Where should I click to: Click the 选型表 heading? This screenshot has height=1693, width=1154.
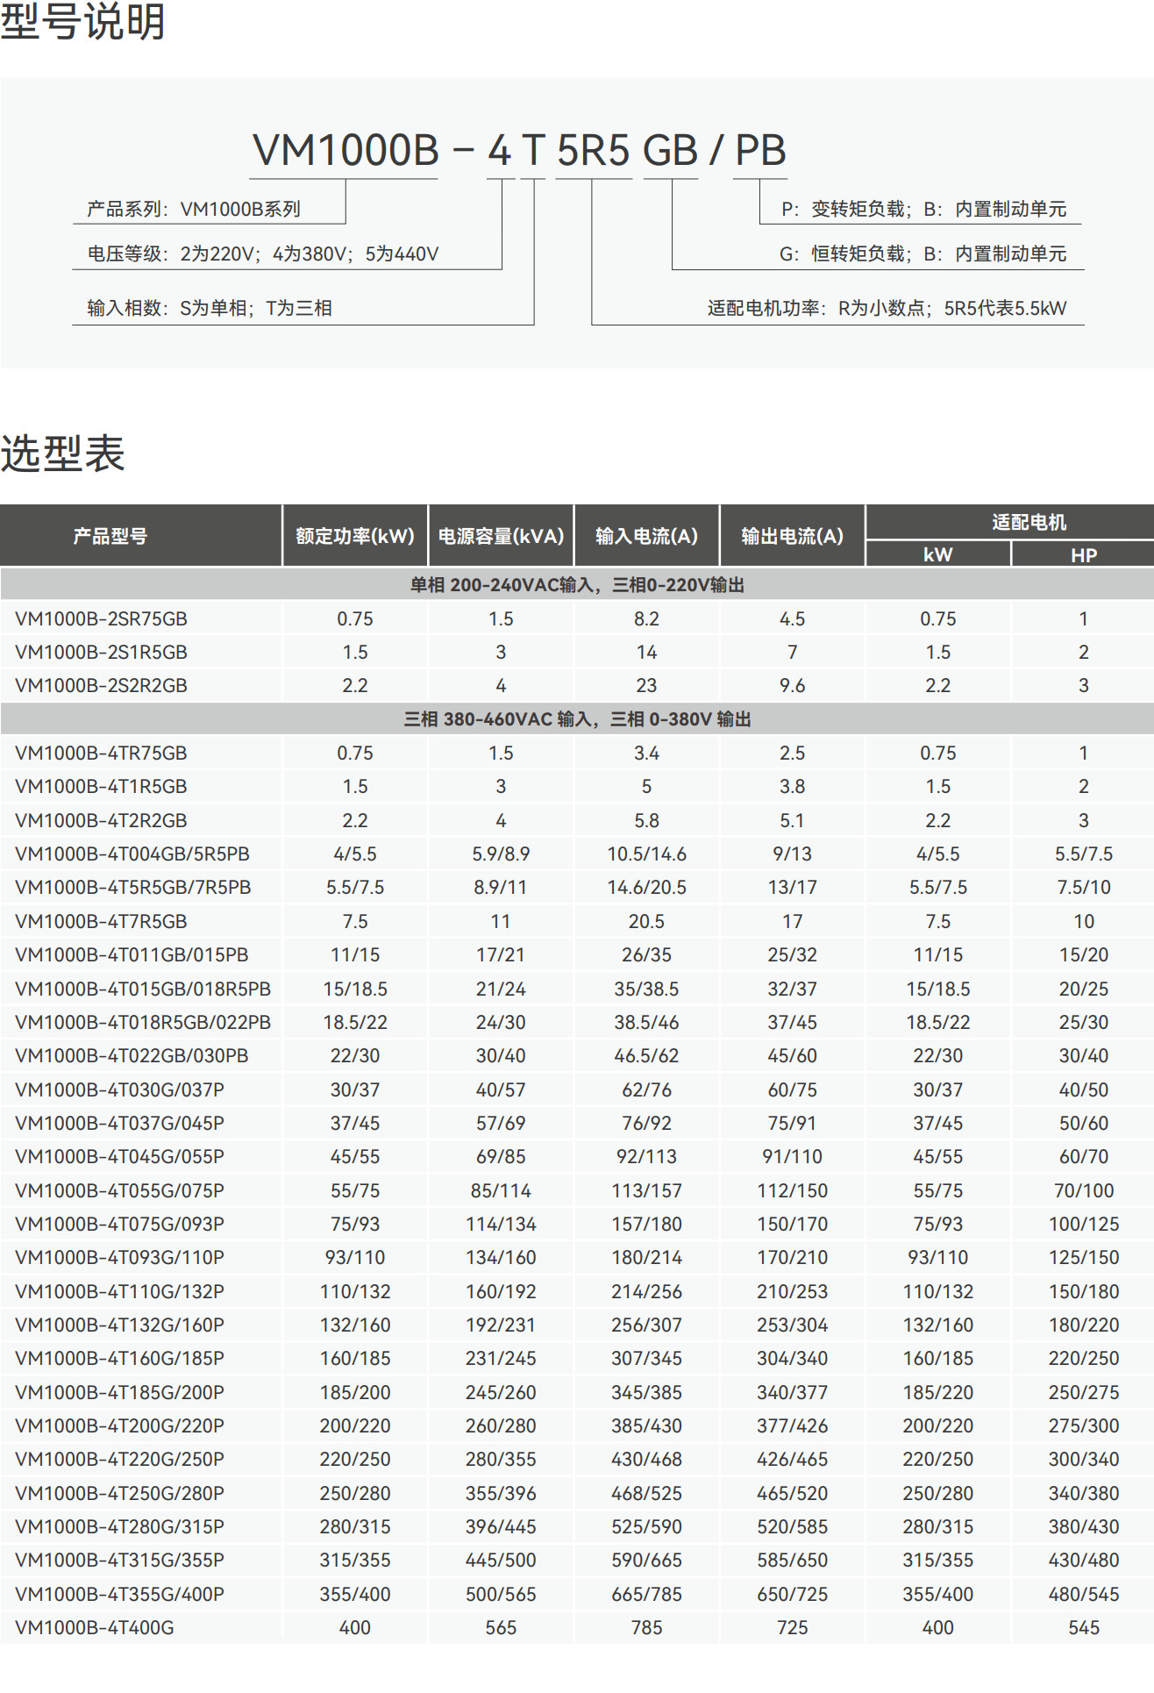coord(62,454)
